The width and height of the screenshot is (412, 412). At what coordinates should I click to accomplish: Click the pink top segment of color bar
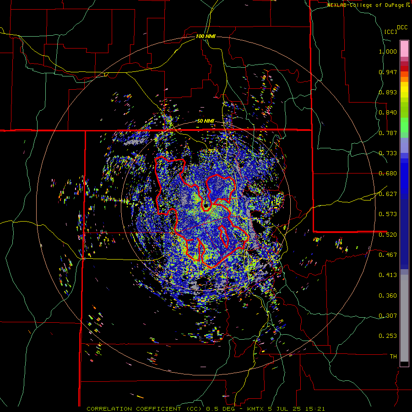(x=404, y=49)
